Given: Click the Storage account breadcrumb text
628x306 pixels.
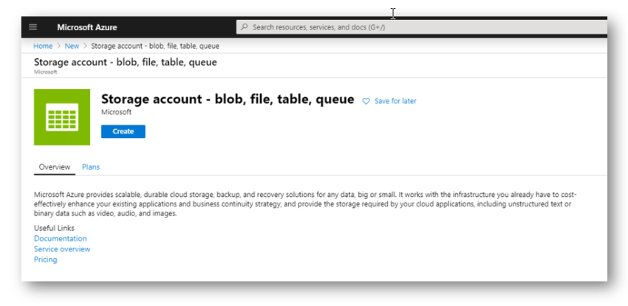Looking at the screenshot, I should coord(155,46).
